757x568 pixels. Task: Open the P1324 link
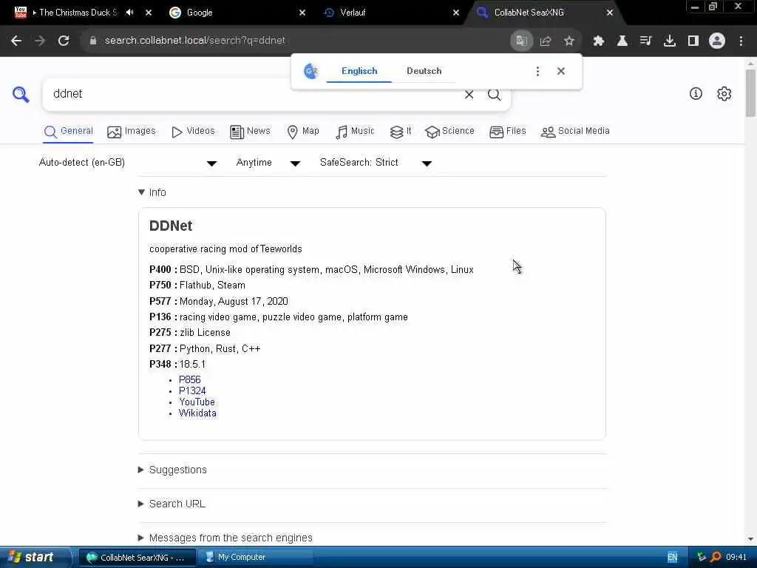click(192, 391)
